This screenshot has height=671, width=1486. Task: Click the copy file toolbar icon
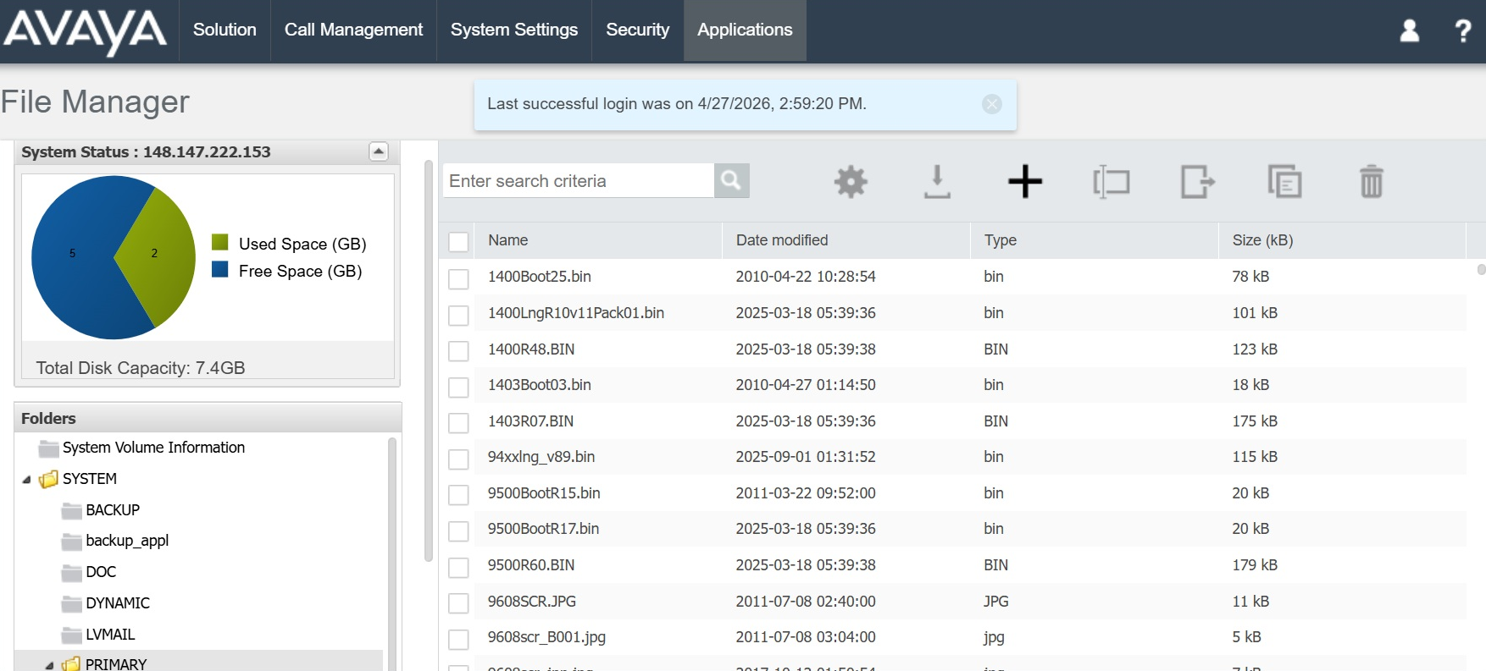[1284, 182]
